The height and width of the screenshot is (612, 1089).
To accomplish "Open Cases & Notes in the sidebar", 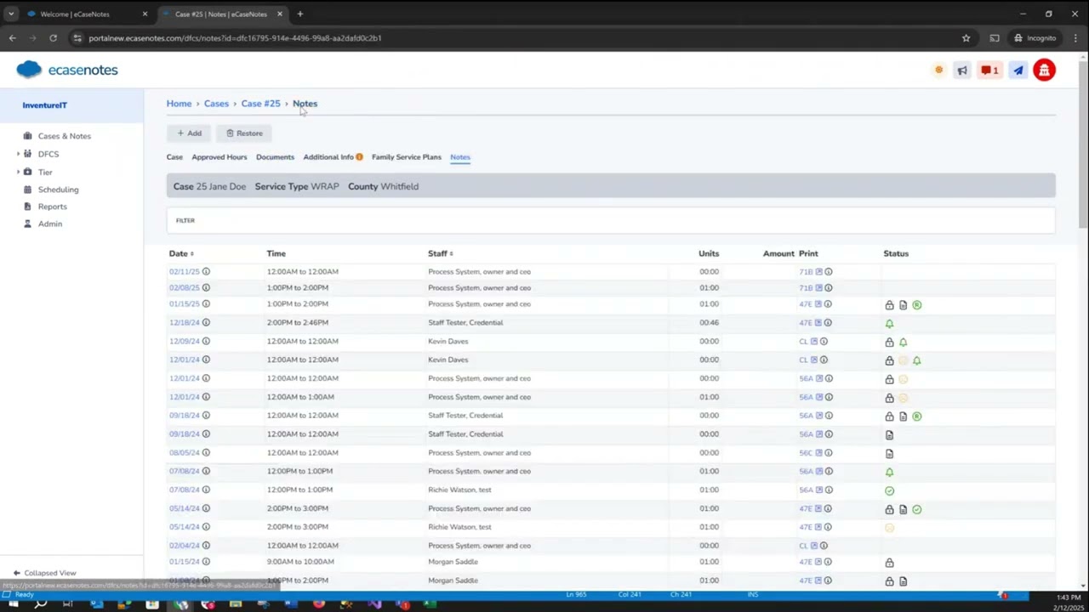I will [64, 136].
